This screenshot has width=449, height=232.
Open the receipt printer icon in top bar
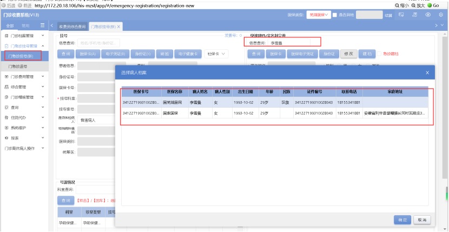(414, 15)
